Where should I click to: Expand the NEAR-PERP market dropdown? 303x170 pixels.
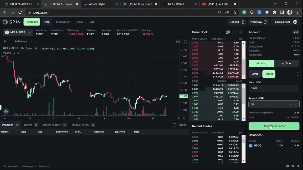click(x=18, y=32)
